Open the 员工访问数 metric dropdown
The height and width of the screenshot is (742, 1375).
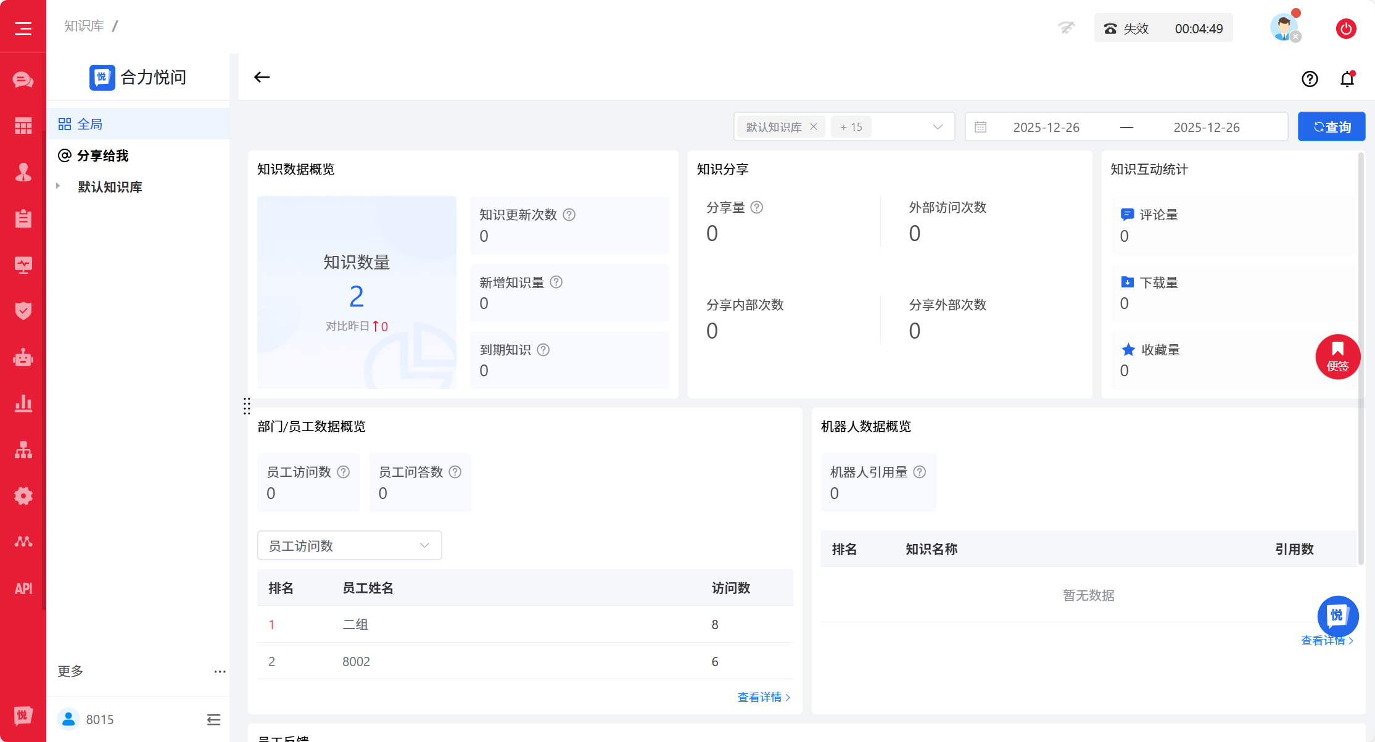tap(349, 545)
